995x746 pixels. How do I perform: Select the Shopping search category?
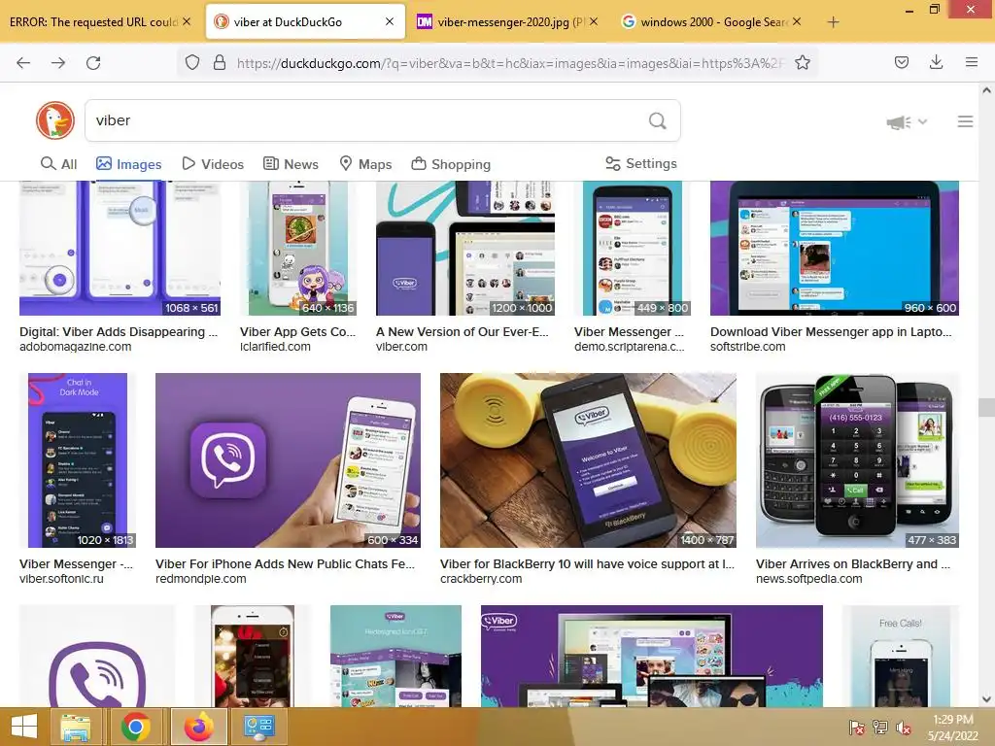click(451, 164)
